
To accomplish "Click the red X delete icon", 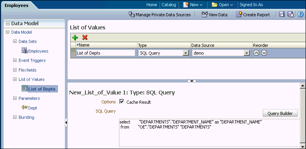I will [x=85, y=38].
